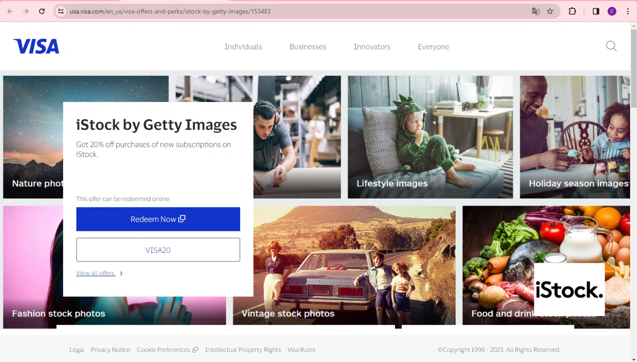Open the Individuals menu
This screenshot has height=362, width=637.
point(243,47)
